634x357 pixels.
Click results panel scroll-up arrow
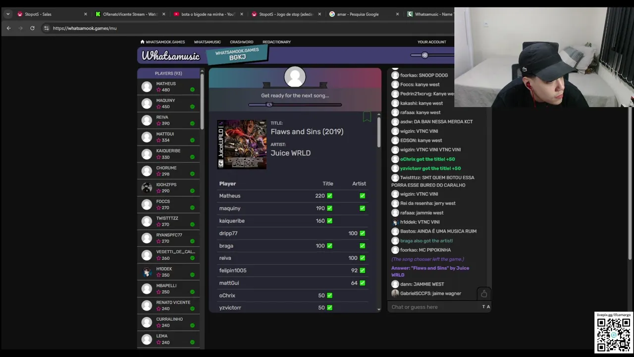pyautogui.click(x=379, y=115)
